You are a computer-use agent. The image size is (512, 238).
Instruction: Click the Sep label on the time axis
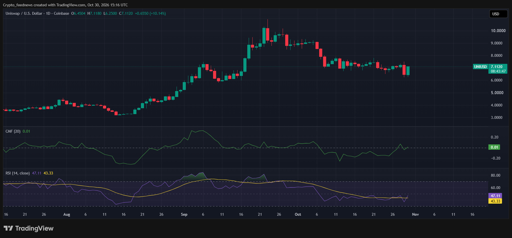tap(184, 214)
